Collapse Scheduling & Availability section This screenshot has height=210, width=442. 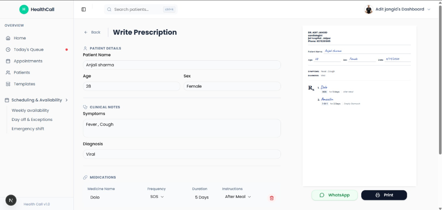(x=37, y=100)
